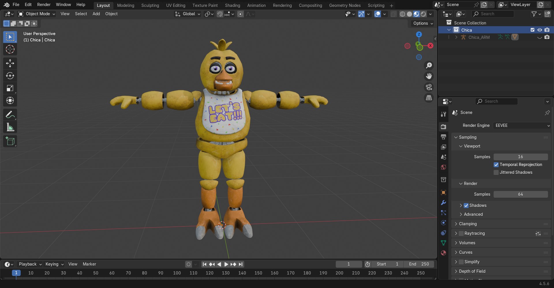The width and height of the screenshot is (554, 288).
Task: Open the Object properties tab
Action: pos(443,192)
